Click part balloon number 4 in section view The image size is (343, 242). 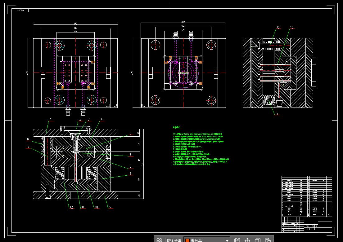click(x=102, y=119)
